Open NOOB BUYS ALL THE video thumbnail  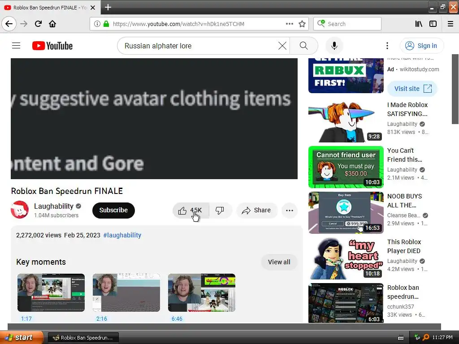[x=346, y=213]
